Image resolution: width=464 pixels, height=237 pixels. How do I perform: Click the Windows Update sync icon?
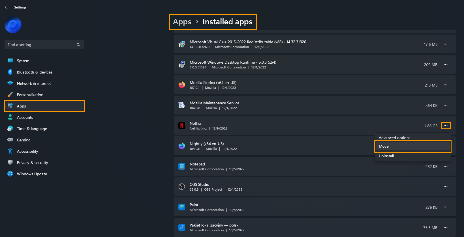10,174
